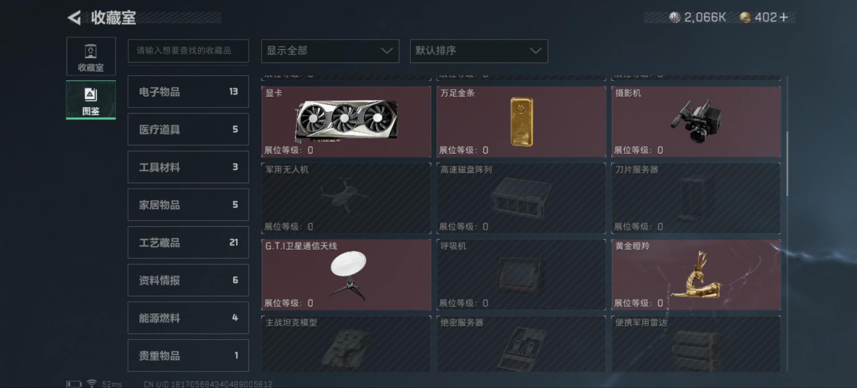
Task: Click the plus icon next to 402
Action: click(x=784, y=17)
